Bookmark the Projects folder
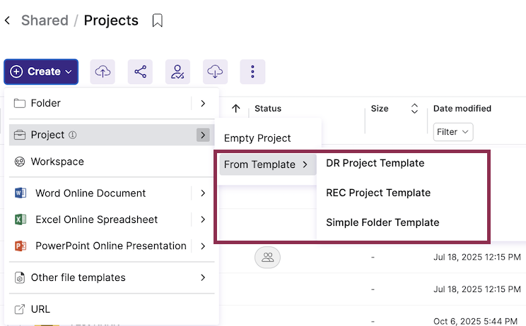This screenshot has width=526, height=326. 158,20
